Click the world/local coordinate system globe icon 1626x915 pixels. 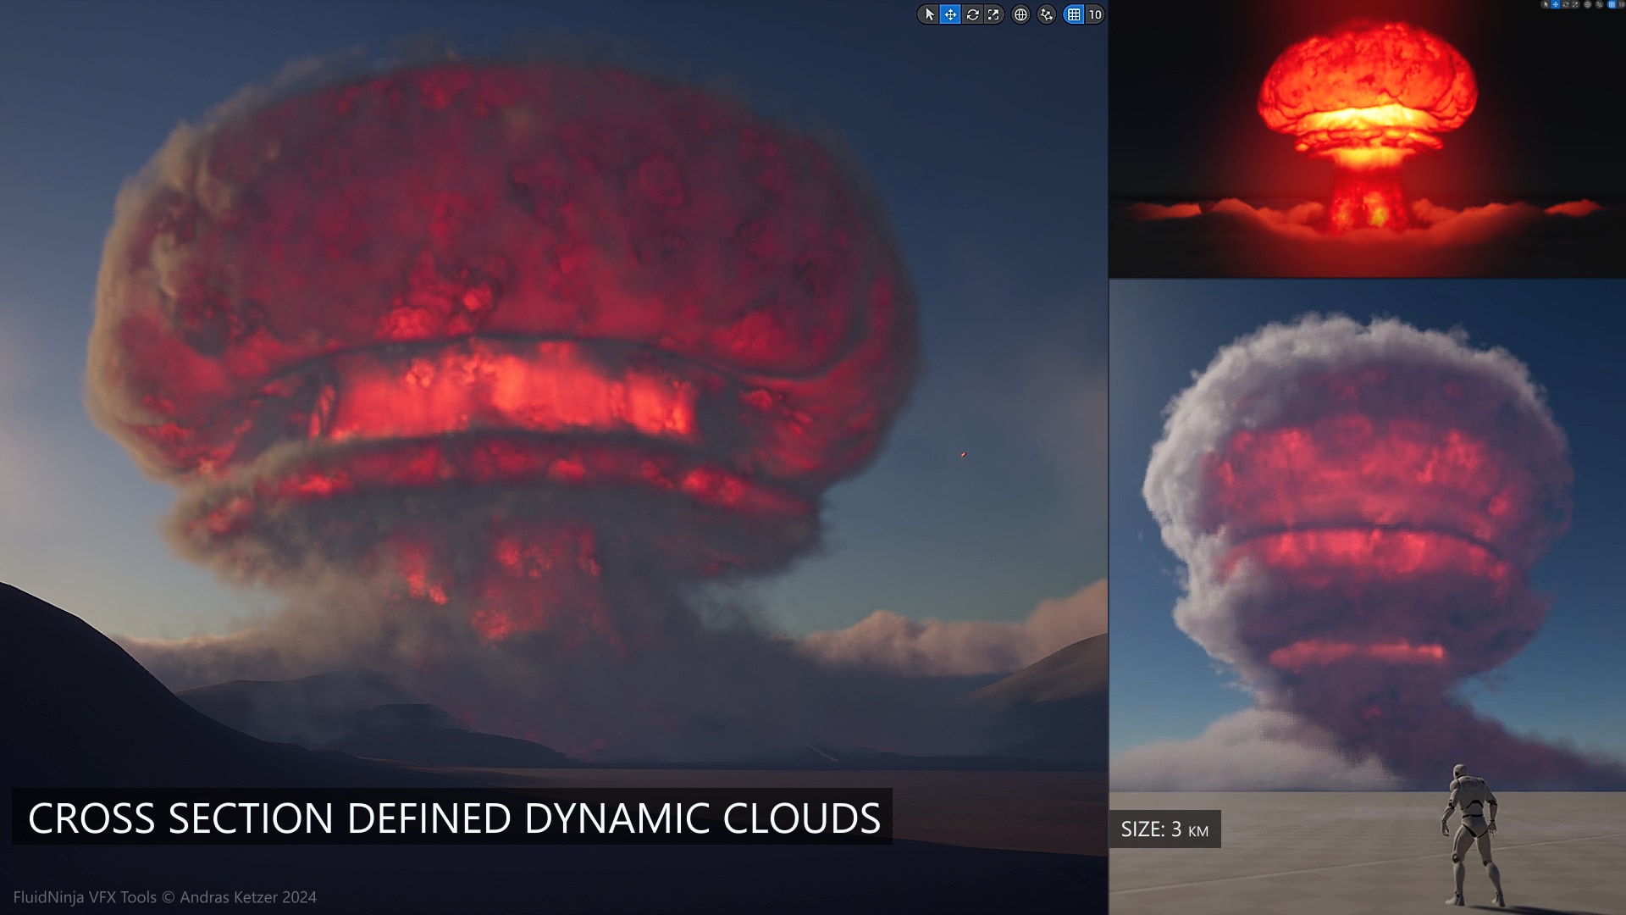tap(1019, 14)
